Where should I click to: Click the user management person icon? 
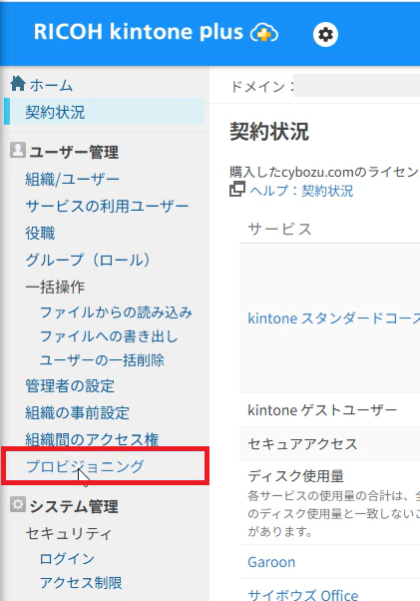point(18,150)
